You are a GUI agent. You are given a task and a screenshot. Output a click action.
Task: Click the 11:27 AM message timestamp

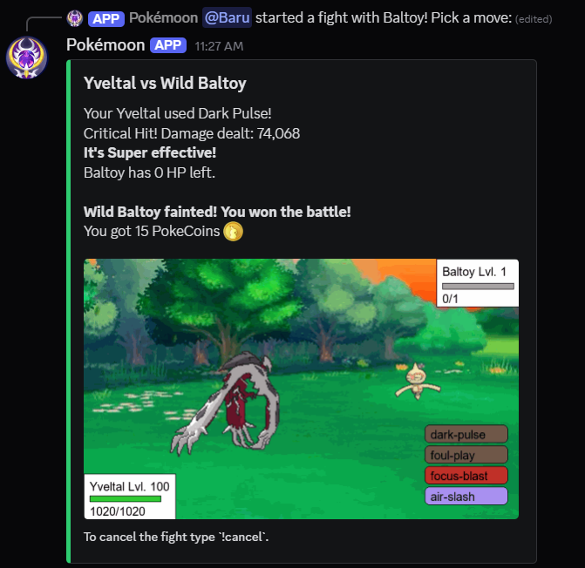click(219, 46)
